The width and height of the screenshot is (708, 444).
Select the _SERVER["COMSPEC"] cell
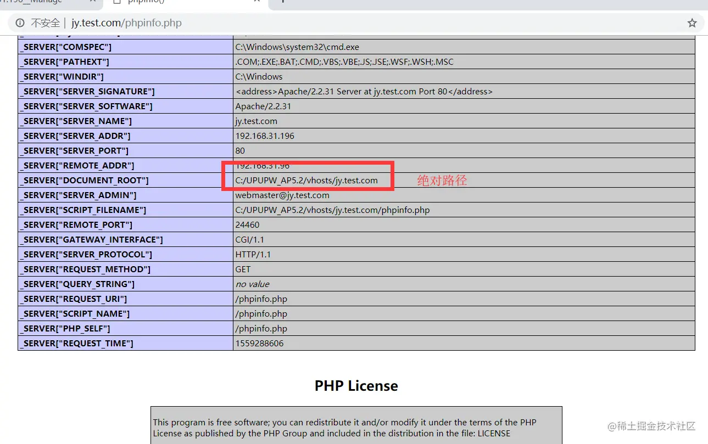(x=126, y=47)
